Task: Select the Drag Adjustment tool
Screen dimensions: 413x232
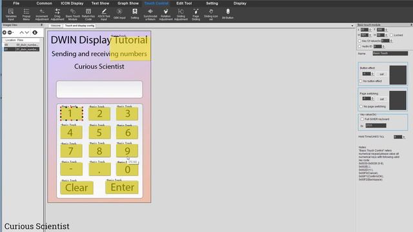Action: 57,14
